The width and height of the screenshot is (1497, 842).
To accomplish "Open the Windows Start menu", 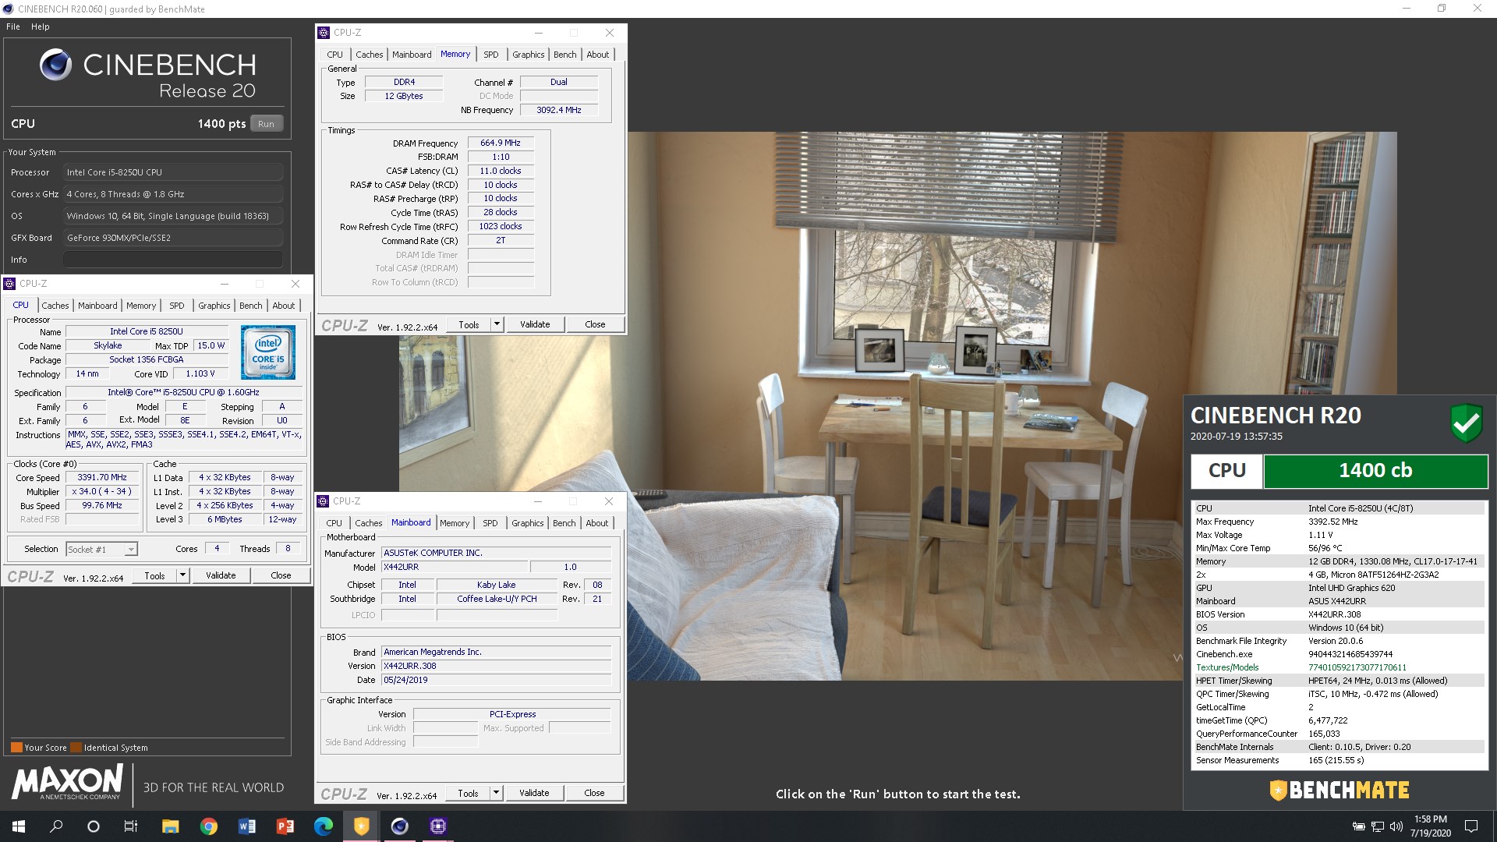I will click(19, 826).
